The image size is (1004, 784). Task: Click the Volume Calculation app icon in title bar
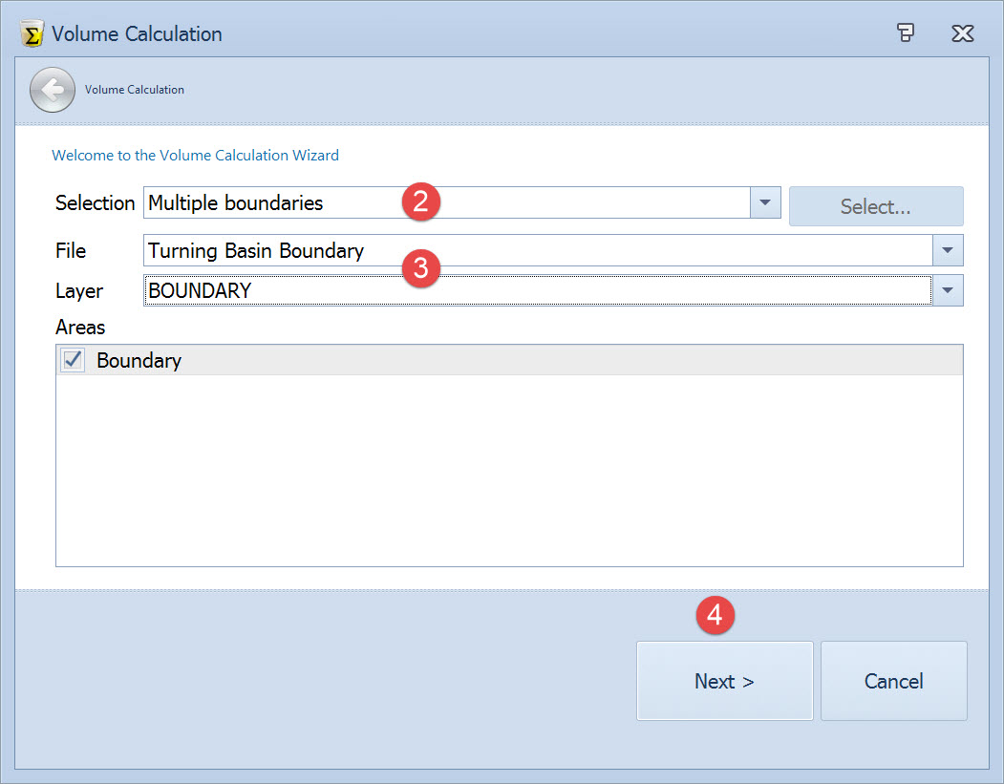click(32, 33)
